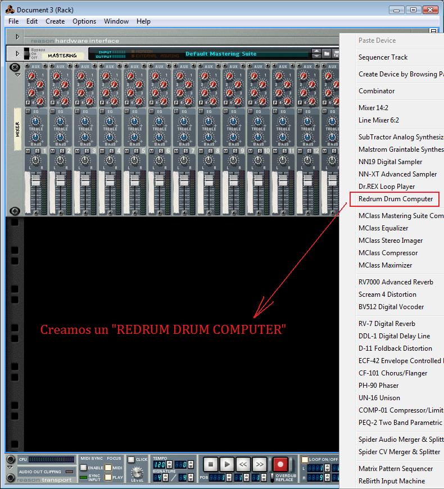Click the Click Level knob

(x=137, y=472)
